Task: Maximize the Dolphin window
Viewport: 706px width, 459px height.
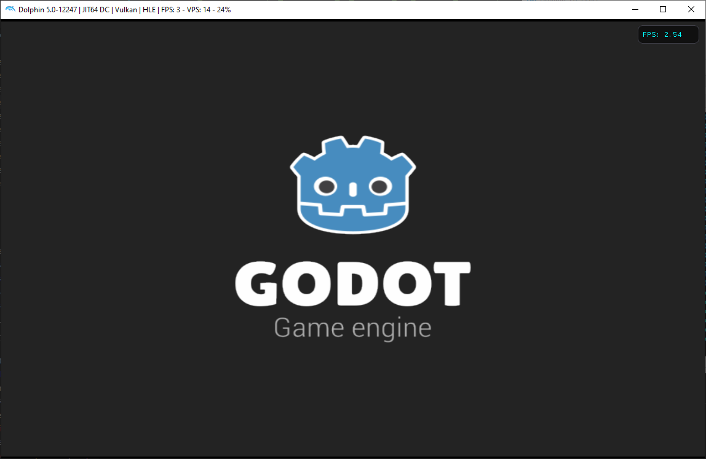Action: (663, 9)
